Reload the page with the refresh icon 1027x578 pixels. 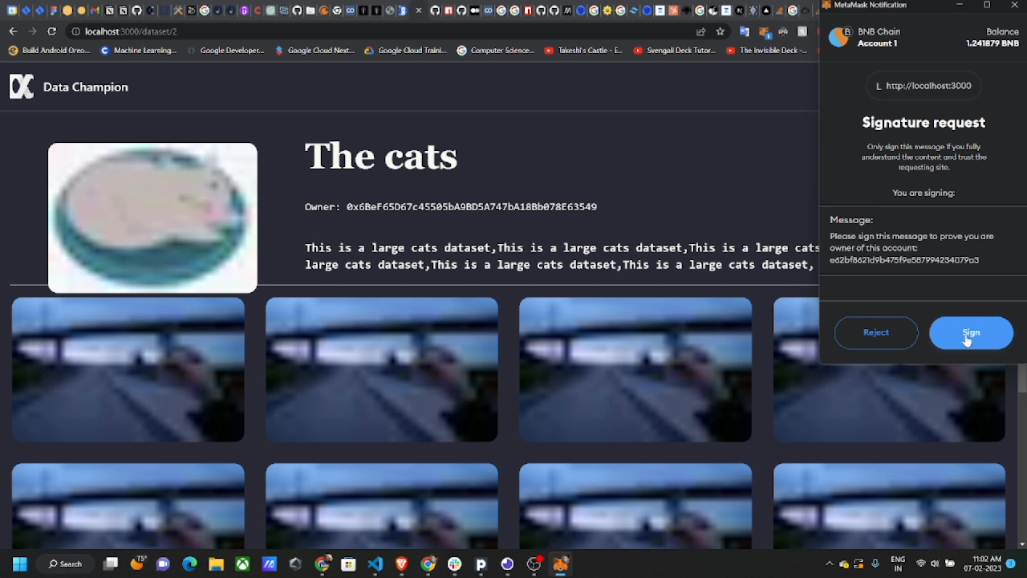point(51,31)
